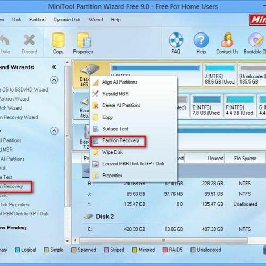266x266 pixels.
Task: Click the Simple legend color swatch
Action: point(46,250)
